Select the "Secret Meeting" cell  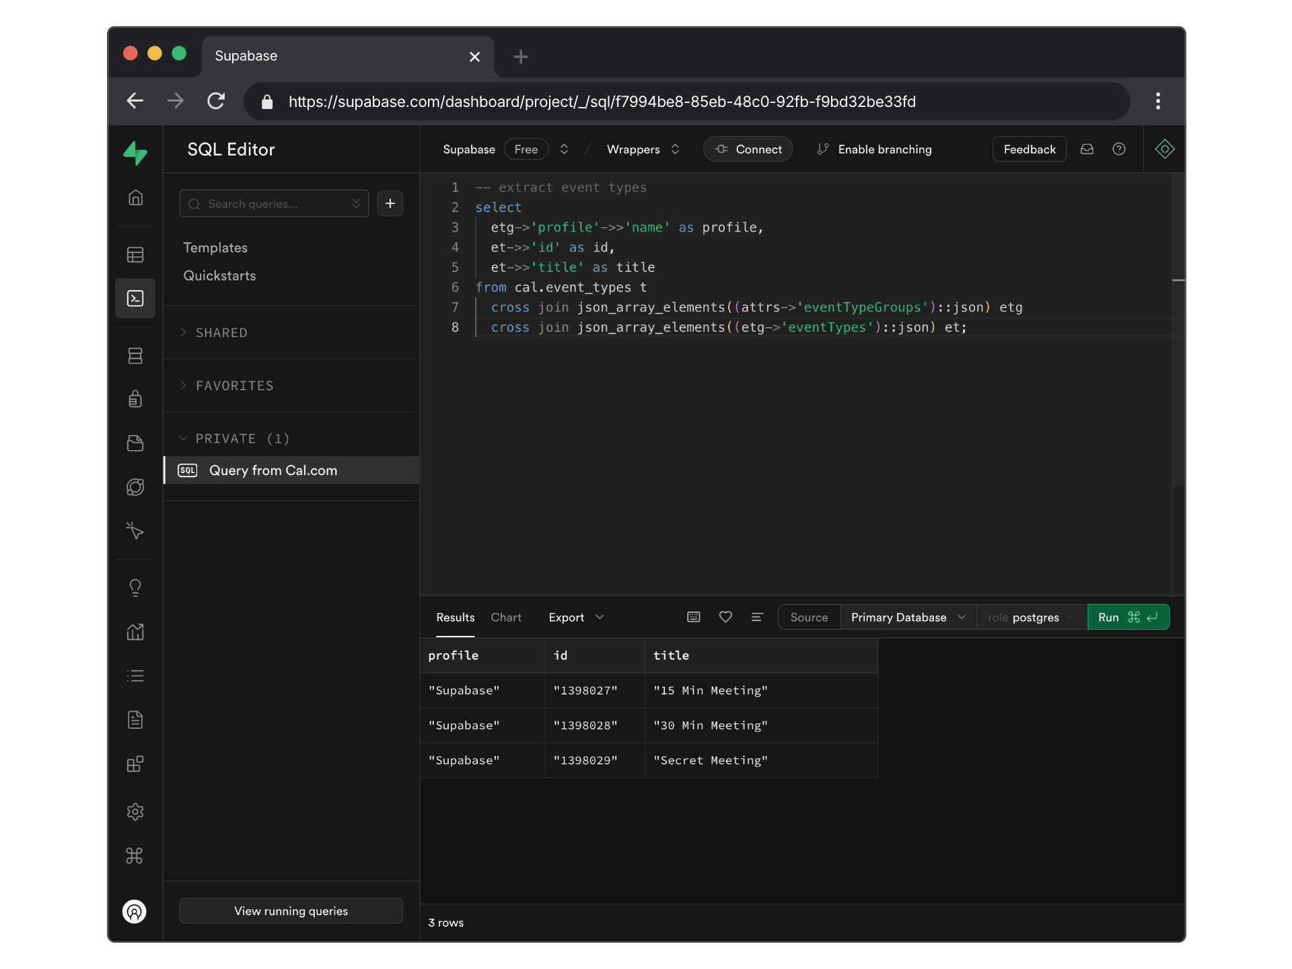[x=762, y=760]
